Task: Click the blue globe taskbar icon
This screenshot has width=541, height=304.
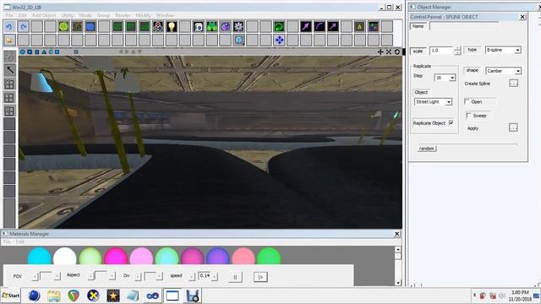Action: [x=34, y=296]
